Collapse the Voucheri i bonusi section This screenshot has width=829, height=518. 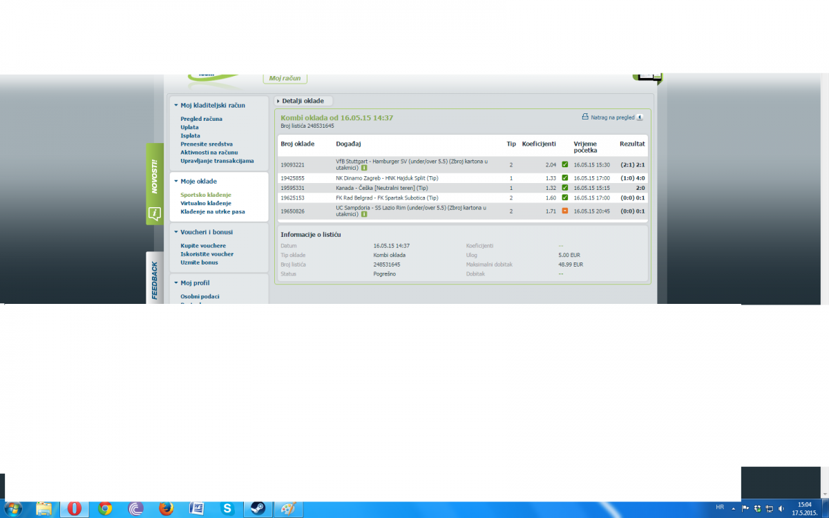176,232
